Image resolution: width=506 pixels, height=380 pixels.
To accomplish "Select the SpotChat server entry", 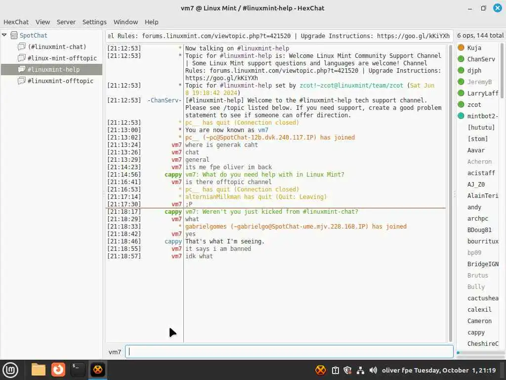I will point(33,35).
